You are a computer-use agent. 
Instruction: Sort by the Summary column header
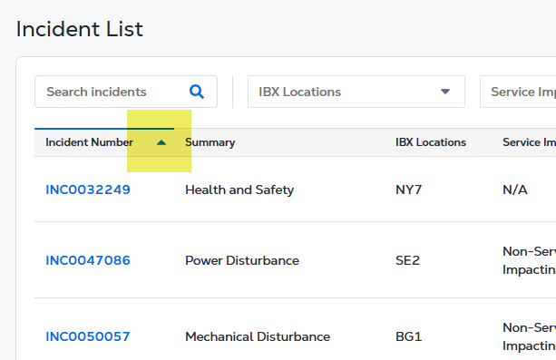210,142
